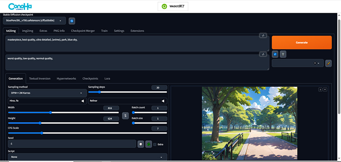Click the token counter on the negative prompt
The height and width of the screenshot is (162, 341).
point(263,54)
